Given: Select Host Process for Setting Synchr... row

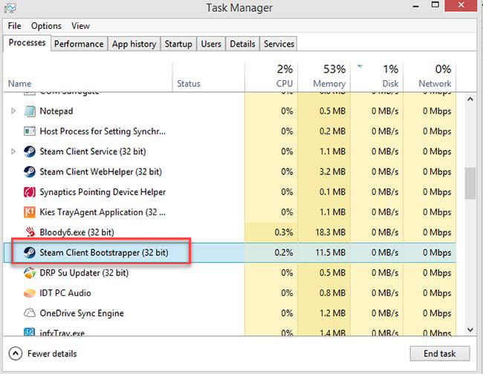Looking at the screenshot, I should 230,131.
